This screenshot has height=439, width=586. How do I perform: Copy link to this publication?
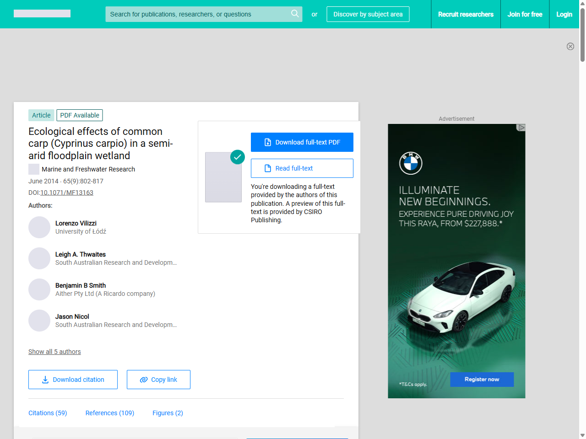pos(158,380)
